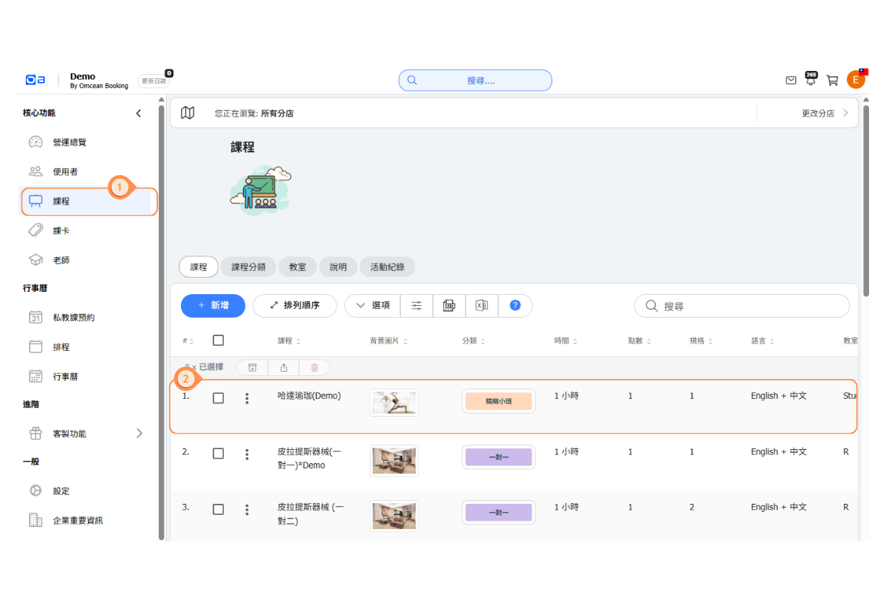
Task: Collapse the sidebar using 核心功能 chevron
Action: (x=138, y=113)
